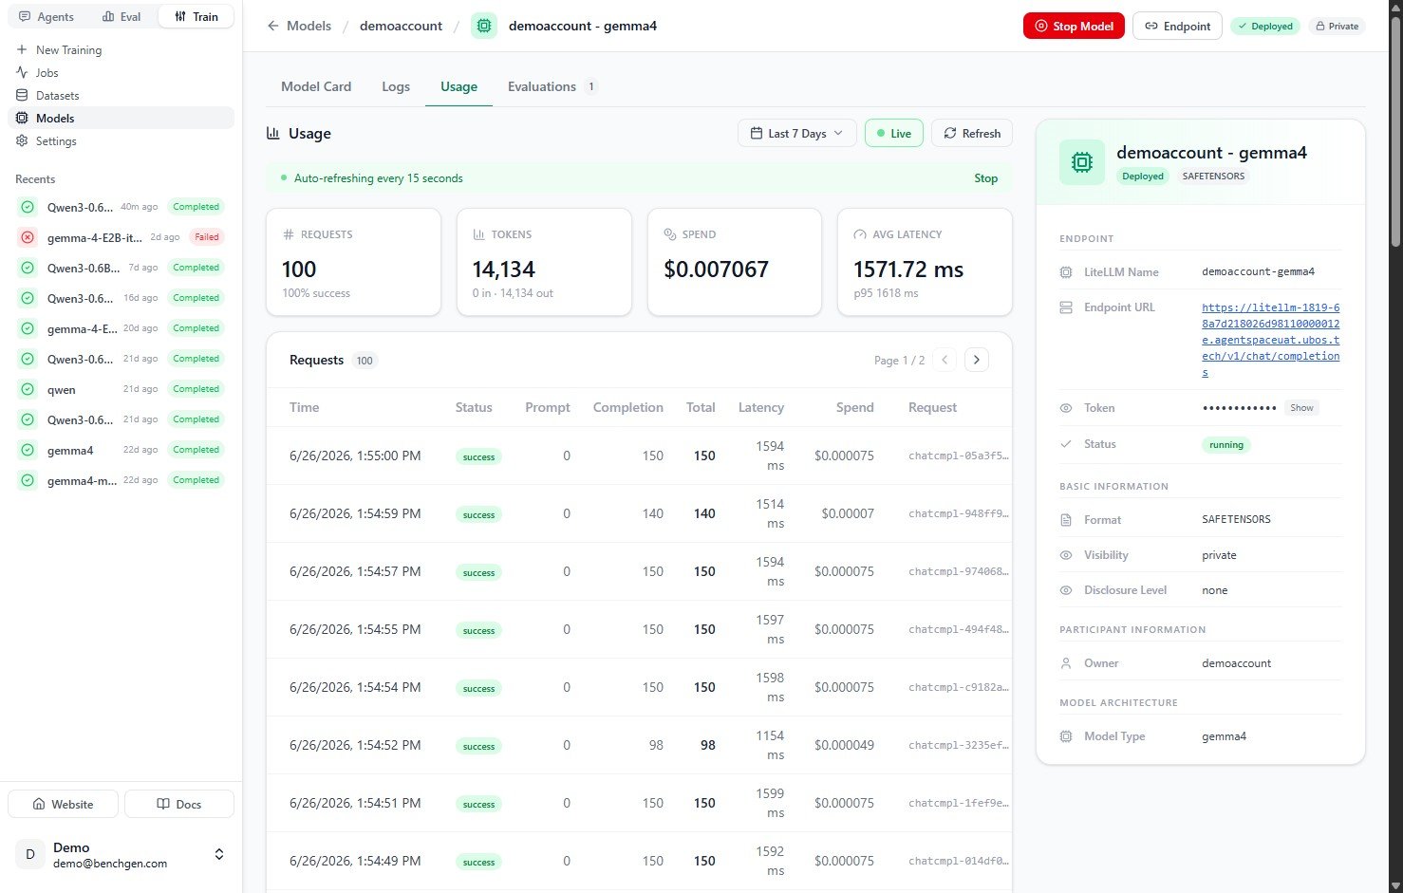The image size is (1403, 893).
Task: Show the hidden token
Action: click(1301, 408)
